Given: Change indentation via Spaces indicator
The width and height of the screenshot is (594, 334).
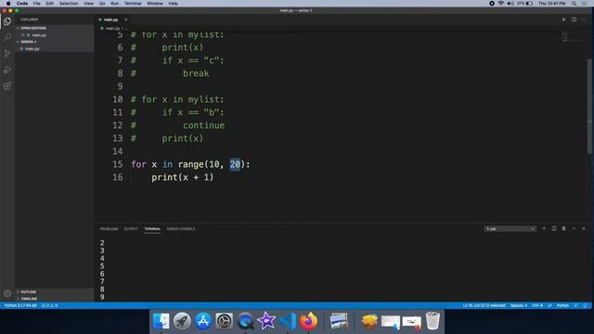Looking at the screenshot, I should [519, 305].
